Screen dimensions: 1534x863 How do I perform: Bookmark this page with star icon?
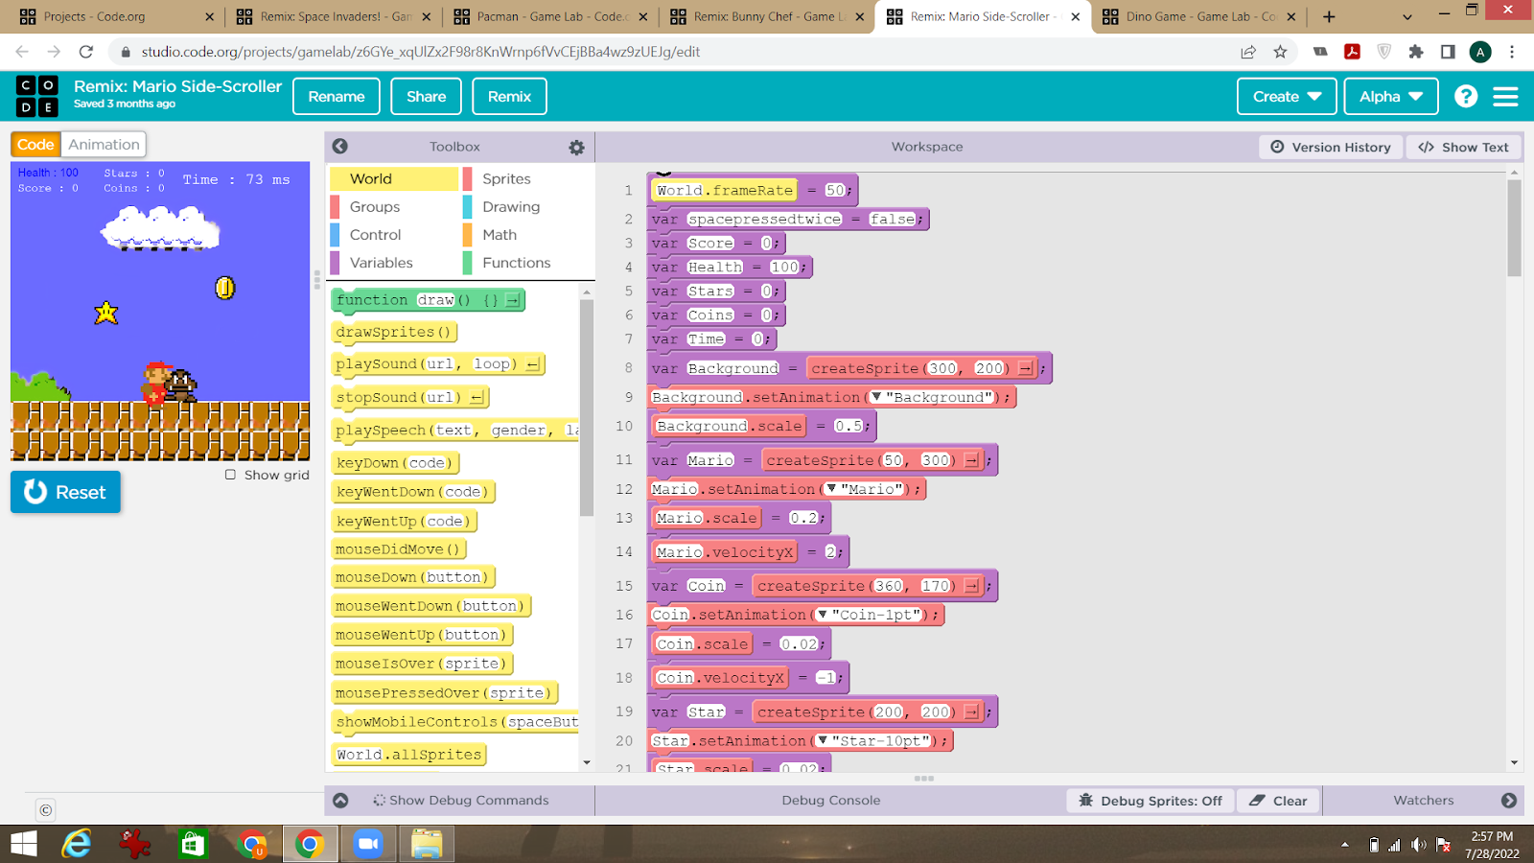[1280, 52]
